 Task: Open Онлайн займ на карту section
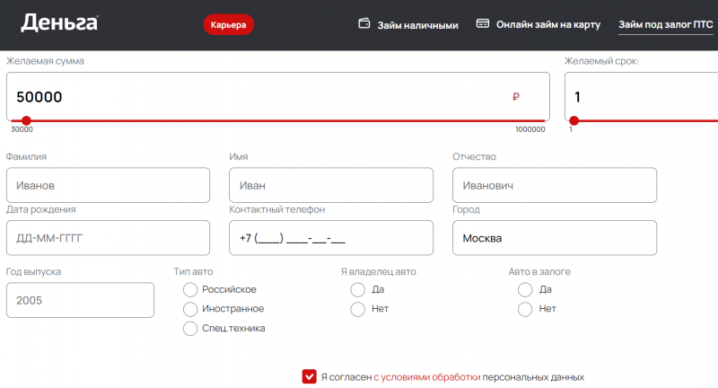coord(548,25)
